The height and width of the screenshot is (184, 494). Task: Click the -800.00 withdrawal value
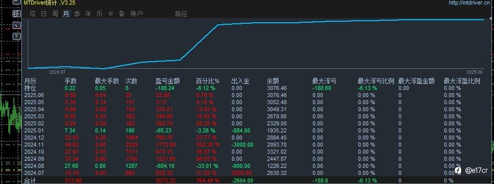[241, 166]
